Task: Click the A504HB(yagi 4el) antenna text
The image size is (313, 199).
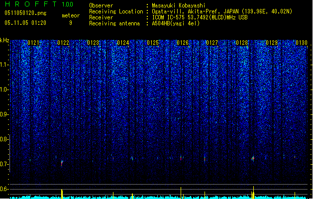Action: [176, 23]
